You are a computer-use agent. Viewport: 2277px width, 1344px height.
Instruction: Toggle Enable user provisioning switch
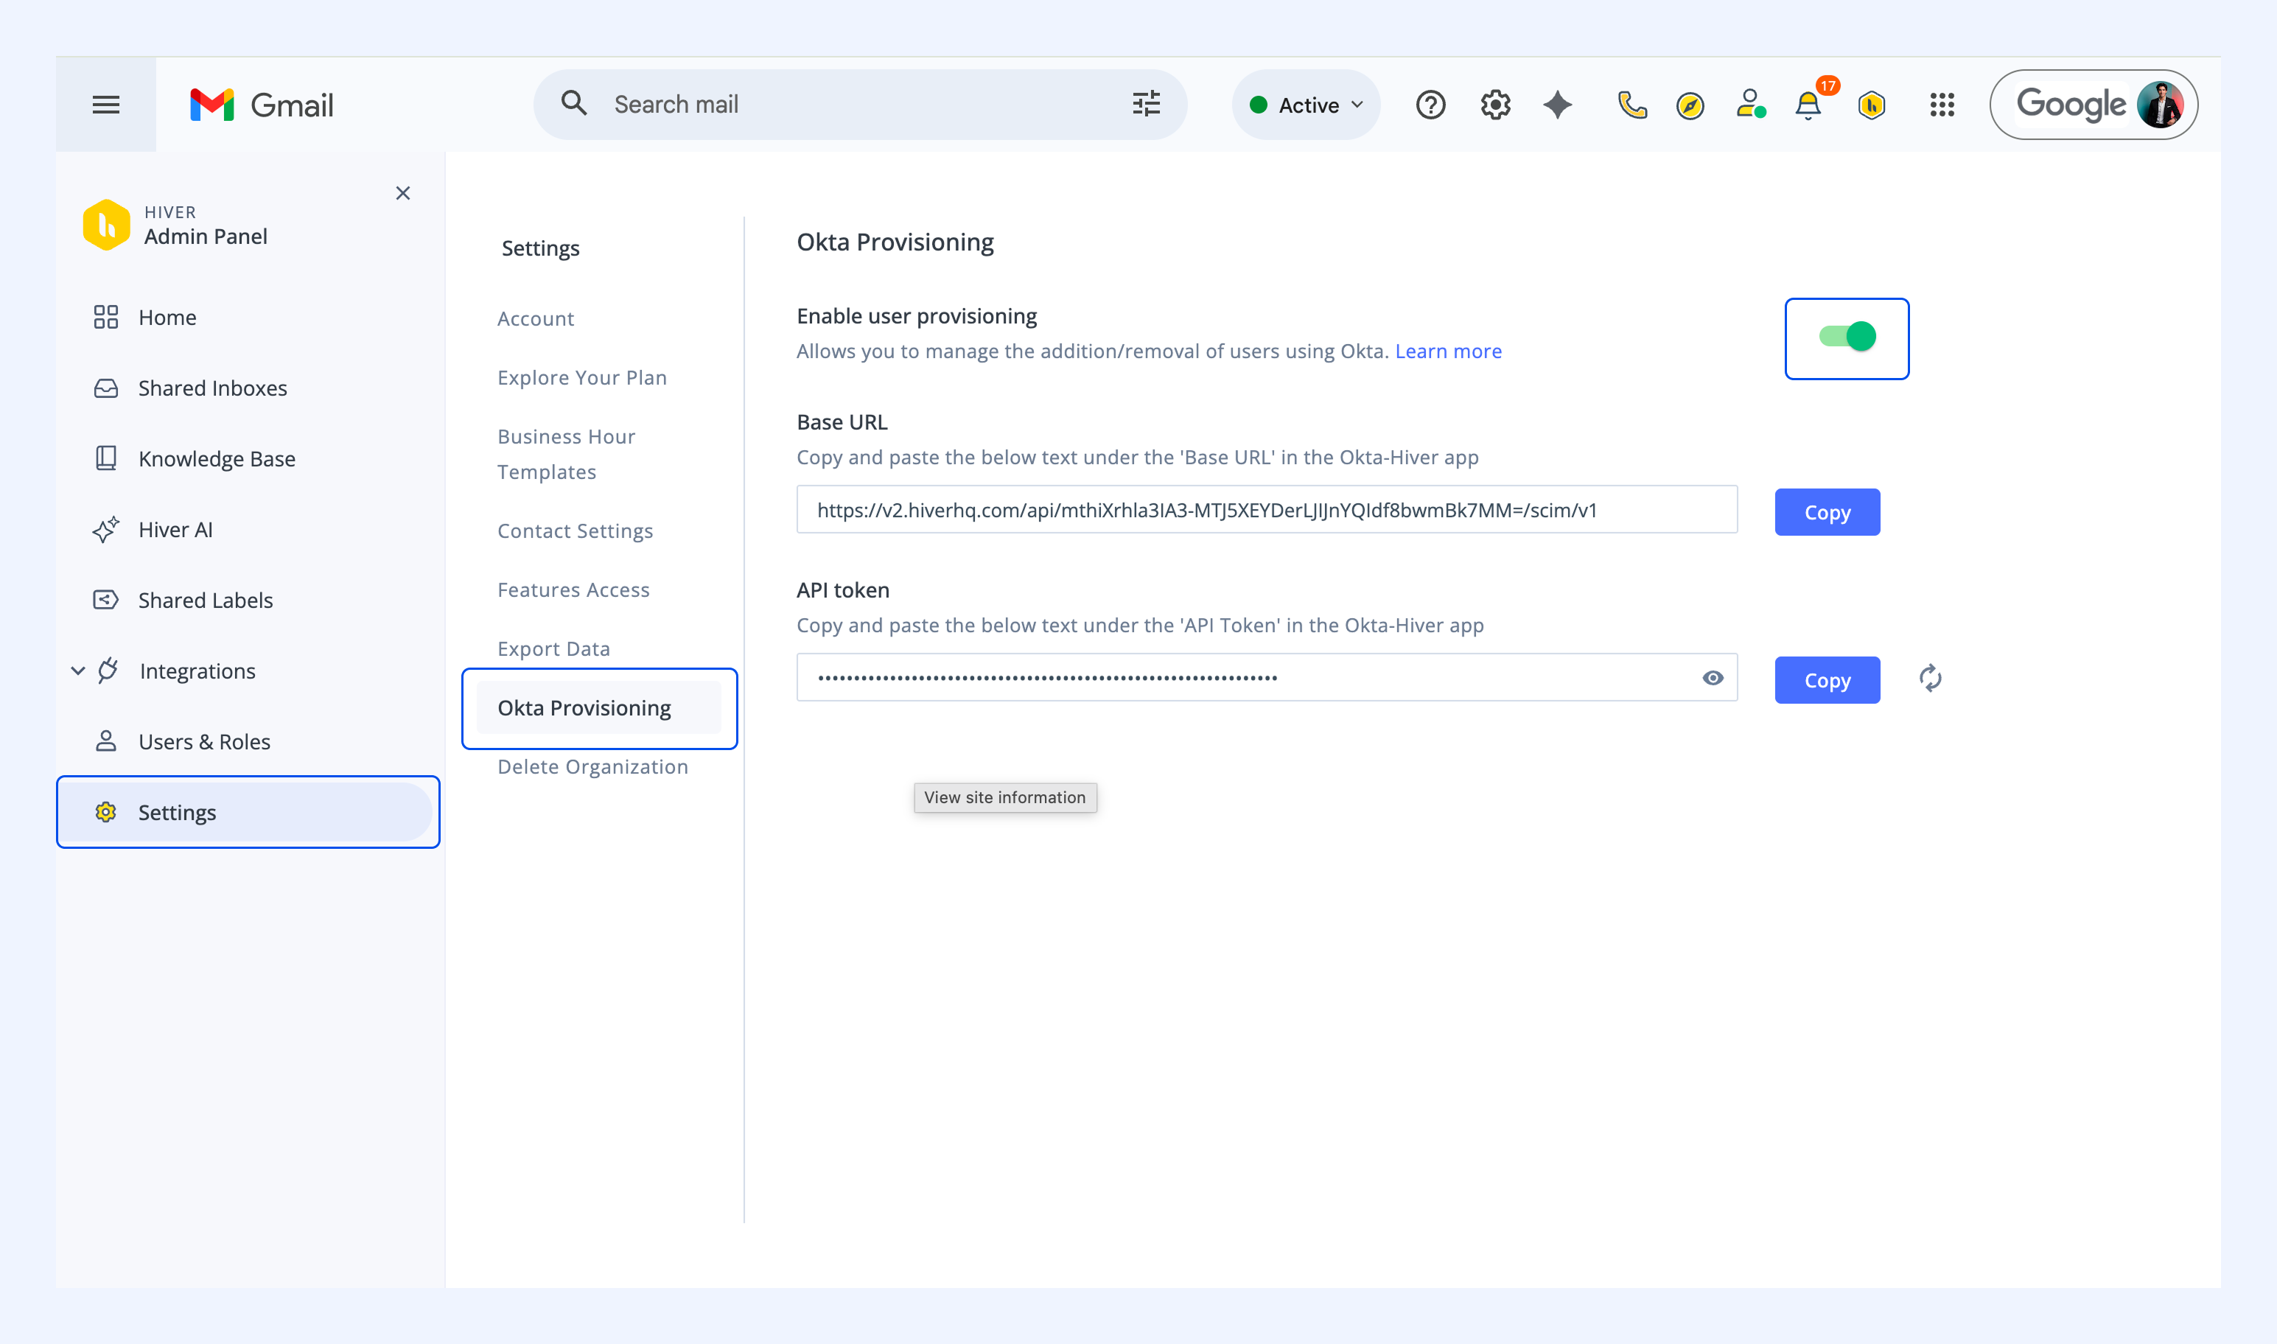1847,337
